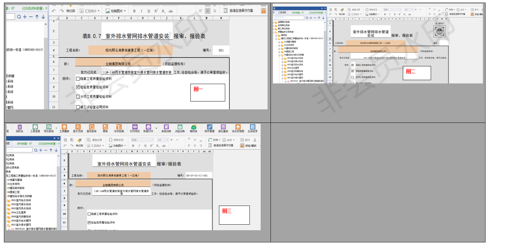This screenshot has width=521, height=245.
Task: Click 显示范例 icon in 图三 toolbar
Action: pos(78,128)
